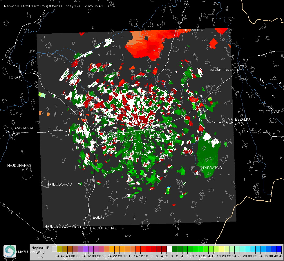Click the FEHÉRGYARMAT label at right edge
Viewport: 284px width, 261px height.
(271, 112)
